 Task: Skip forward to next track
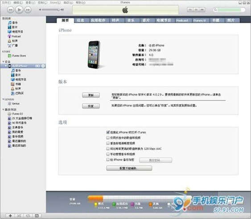pyautogui.click(x=28, y=10)
